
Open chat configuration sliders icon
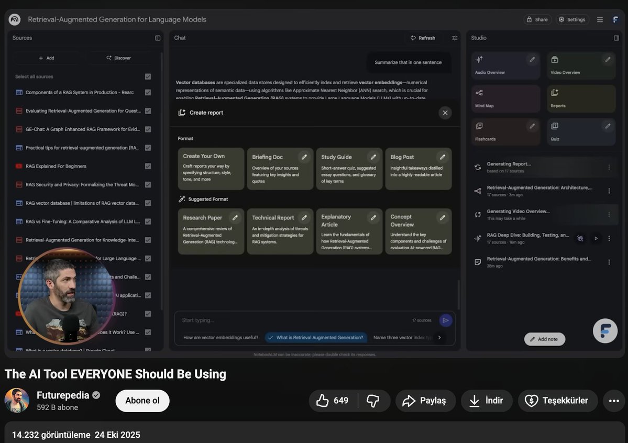[x=455, y=38]
